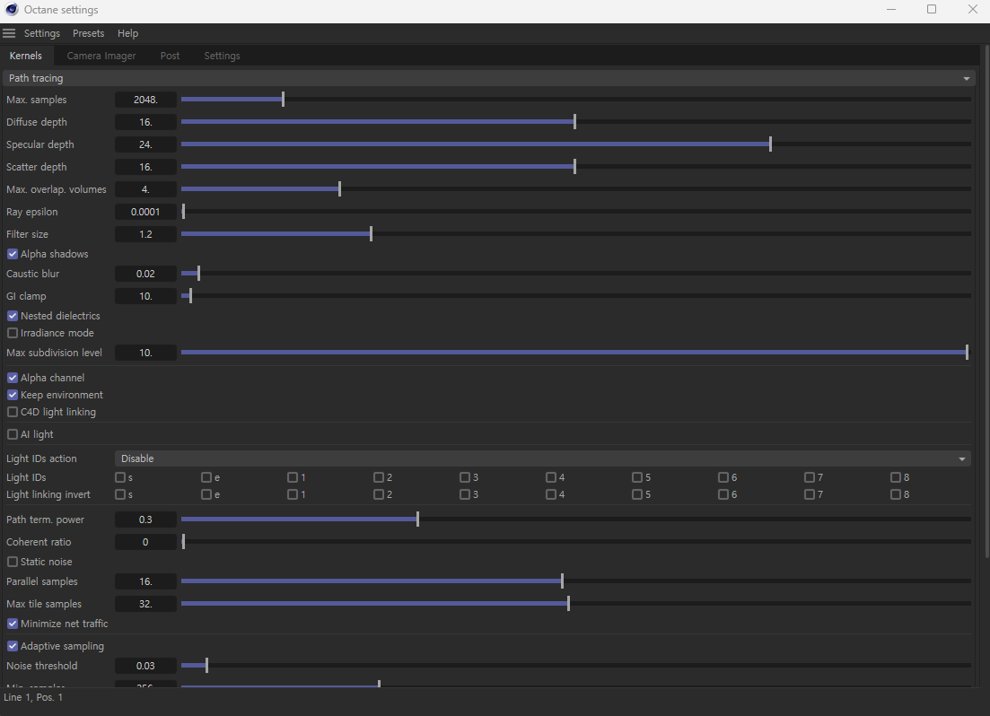Click the Octane logo in title bar
This screenshot has height=716, width=990.
pos(12,10)
